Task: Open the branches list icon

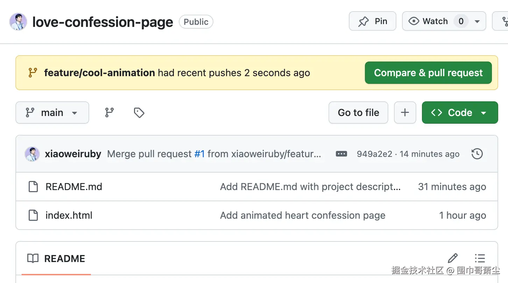Action: coord(110,113)
